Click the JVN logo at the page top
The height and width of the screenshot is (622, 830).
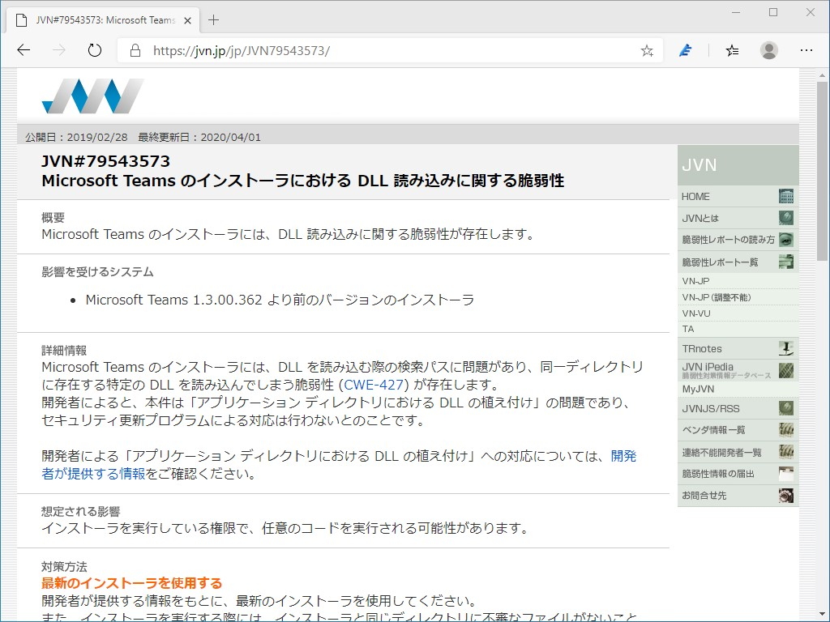click(x=92, y=95)
